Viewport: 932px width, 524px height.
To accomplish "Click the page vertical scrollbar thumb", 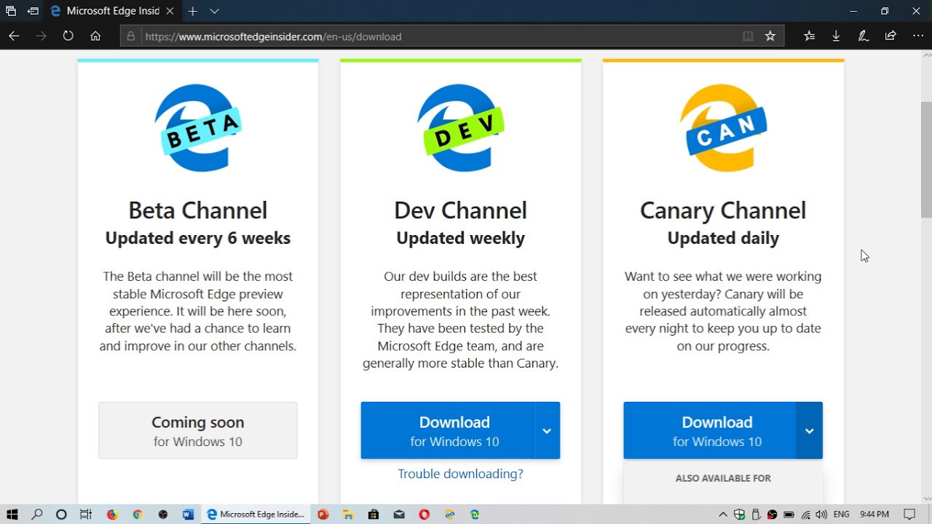I will (x=926, y=160).
